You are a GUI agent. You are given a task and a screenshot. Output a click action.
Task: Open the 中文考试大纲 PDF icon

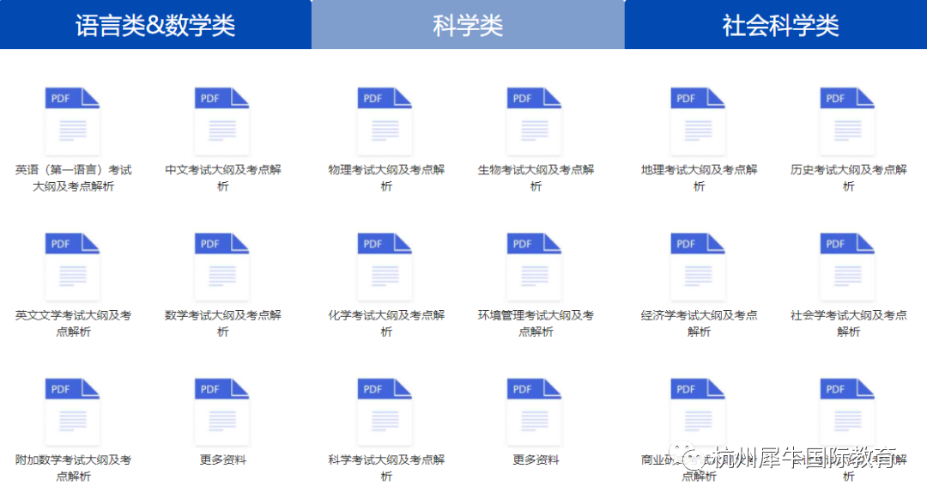point(222,121)
